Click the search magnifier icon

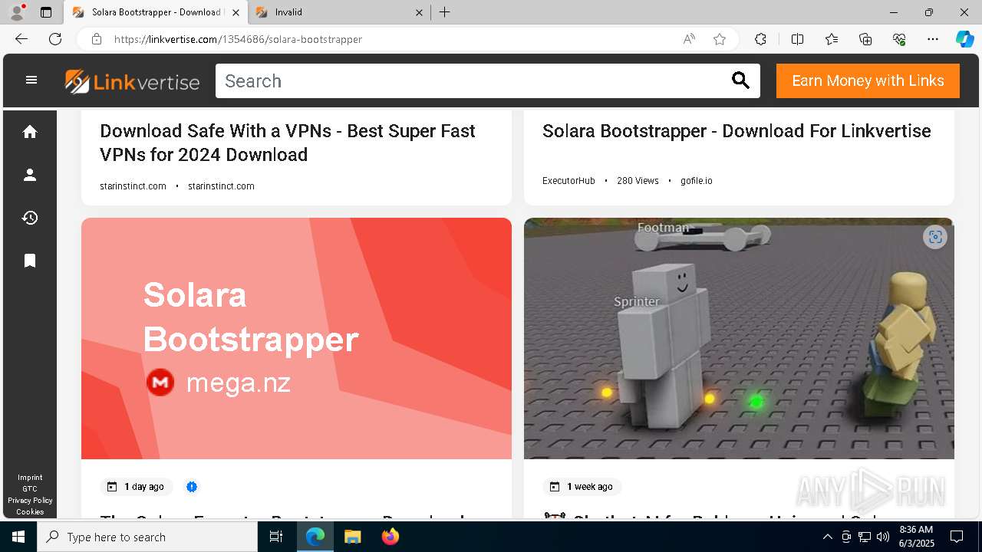tap(740, 80)
